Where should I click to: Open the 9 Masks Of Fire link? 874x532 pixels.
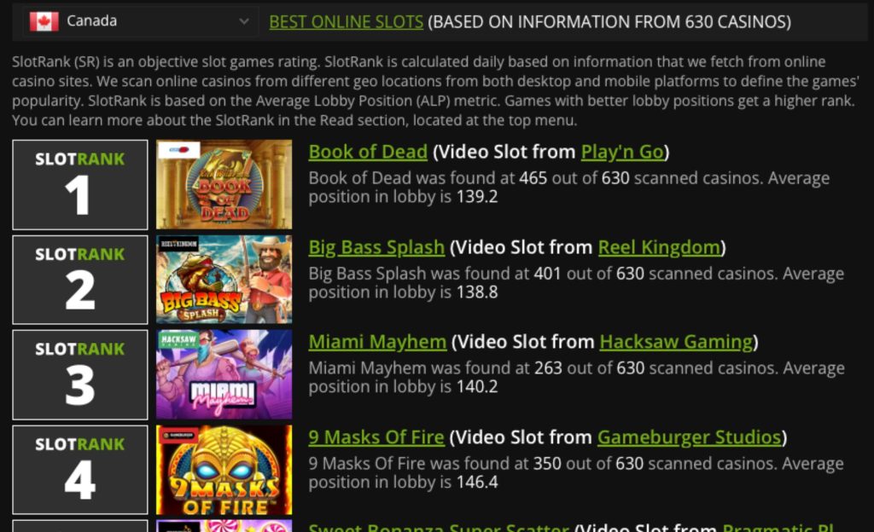(x=376, y=437)
